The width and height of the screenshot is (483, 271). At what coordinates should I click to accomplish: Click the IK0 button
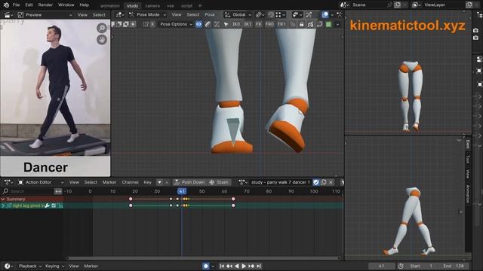point(236,24)
